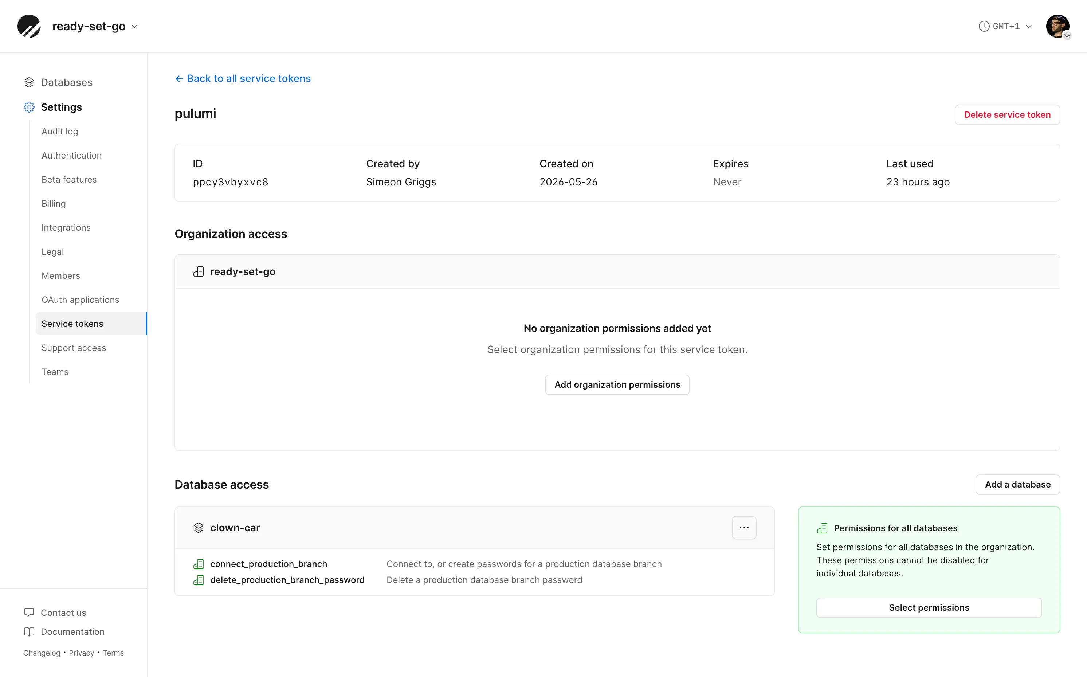Open the ready-set-go organization switcher
Image resolution: width=1087 pixels, height=677 pixels.
pyautogui.click(x=95, y=27)
